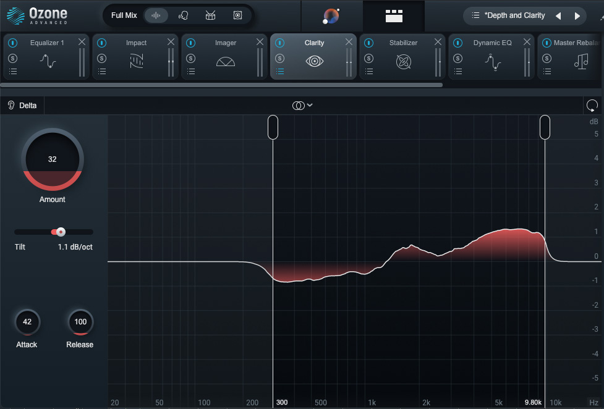Open the module chain view
604x409 pixels.
tap(393, 16)
